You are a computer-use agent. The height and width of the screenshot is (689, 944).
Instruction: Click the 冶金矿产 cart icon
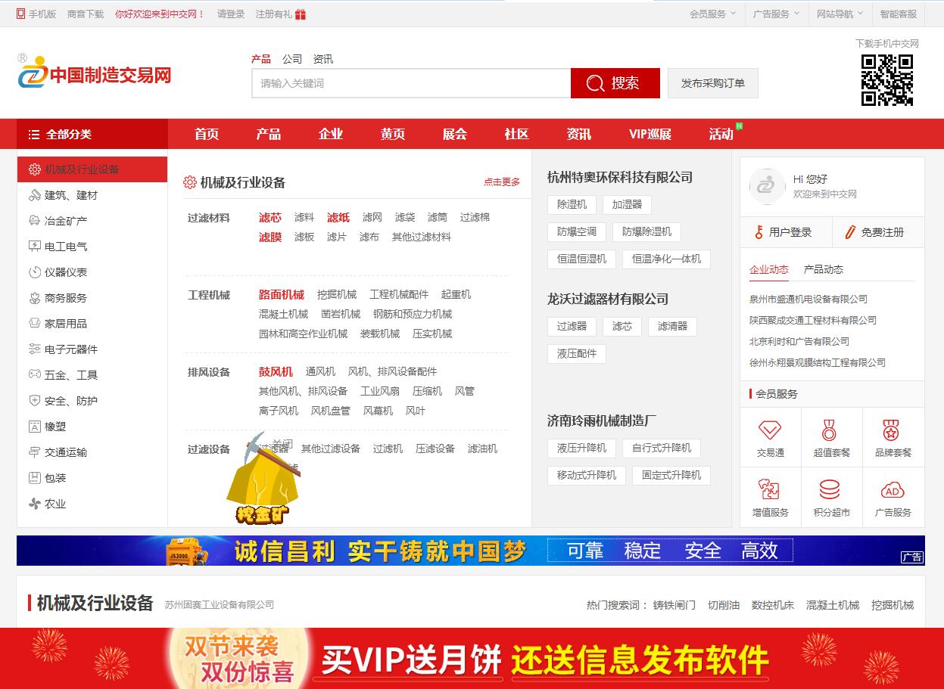pyautogui.click(x=34, y=221)
